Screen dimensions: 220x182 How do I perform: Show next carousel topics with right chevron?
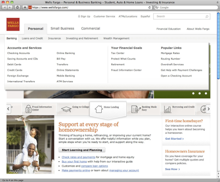coord(208,109)
